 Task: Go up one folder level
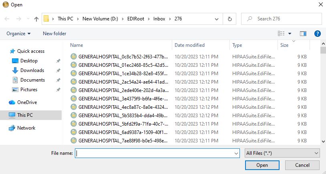[36, 19]
